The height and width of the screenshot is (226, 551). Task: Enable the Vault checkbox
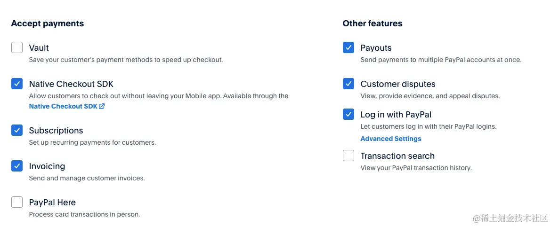click(x=17, y=47)
